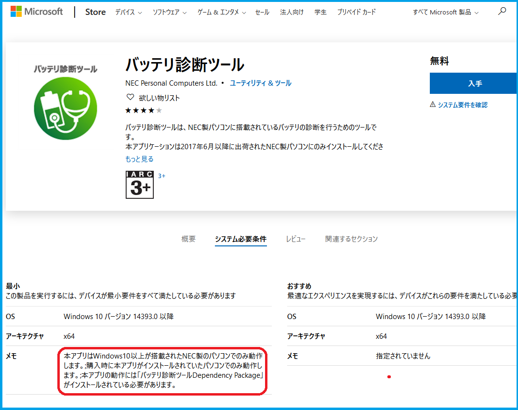Click the もっと見る link
518x410 pixels.
[x=139, y=159]
